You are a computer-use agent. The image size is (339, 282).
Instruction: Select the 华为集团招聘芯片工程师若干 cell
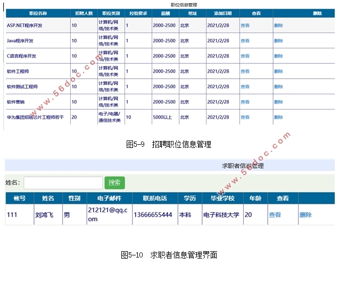pos(38,118)
